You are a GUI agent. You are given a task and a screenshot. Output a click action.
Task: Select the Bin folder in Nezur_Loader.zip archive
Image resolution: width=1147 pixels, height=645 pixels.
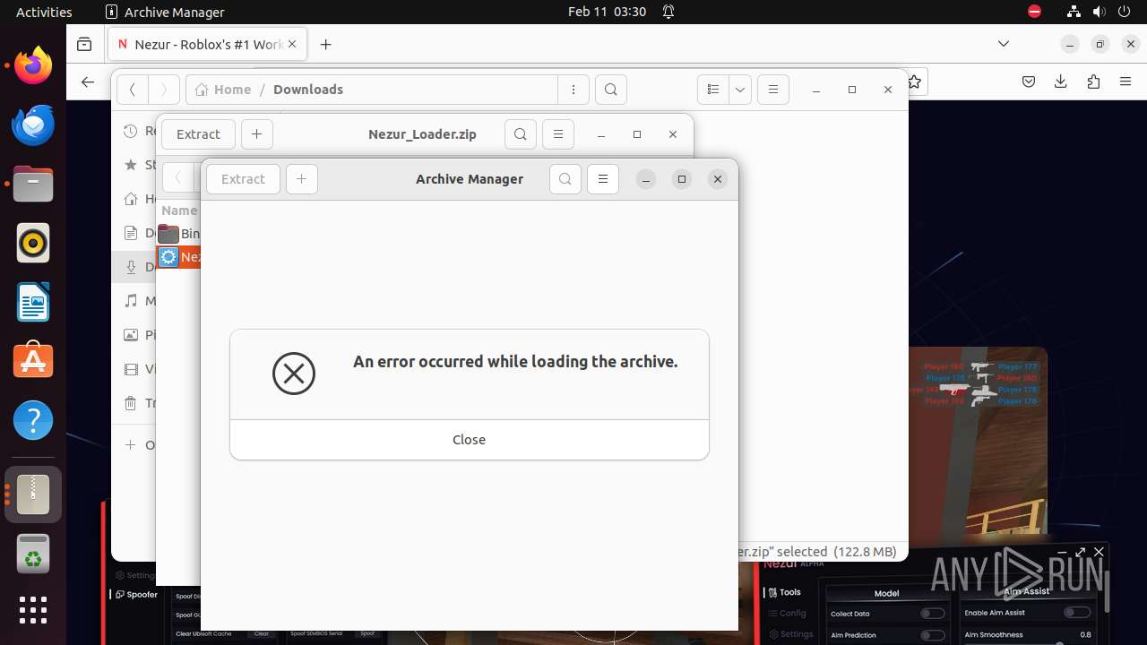(178, 234)
